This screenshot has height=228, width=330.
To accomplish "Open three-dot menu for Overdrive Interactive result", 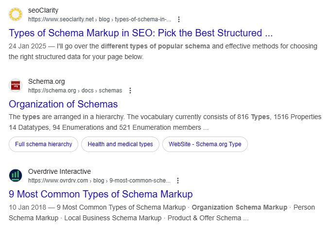I will pos(178,181).
